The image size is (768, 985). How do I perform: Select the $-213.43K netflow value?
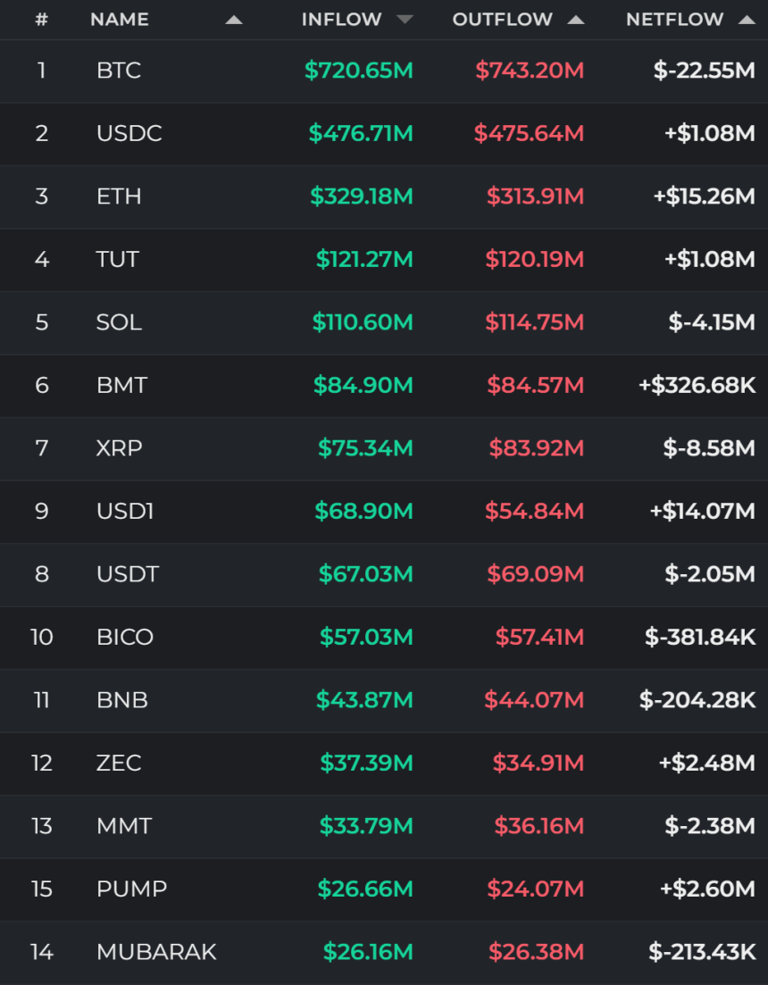[x=702, y=952]
